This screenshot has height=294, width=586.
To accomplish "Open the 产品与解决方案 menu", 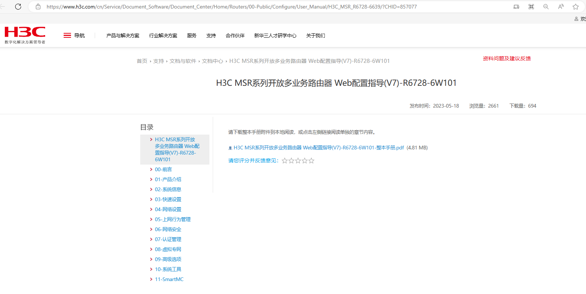I will tap(123, 36).
